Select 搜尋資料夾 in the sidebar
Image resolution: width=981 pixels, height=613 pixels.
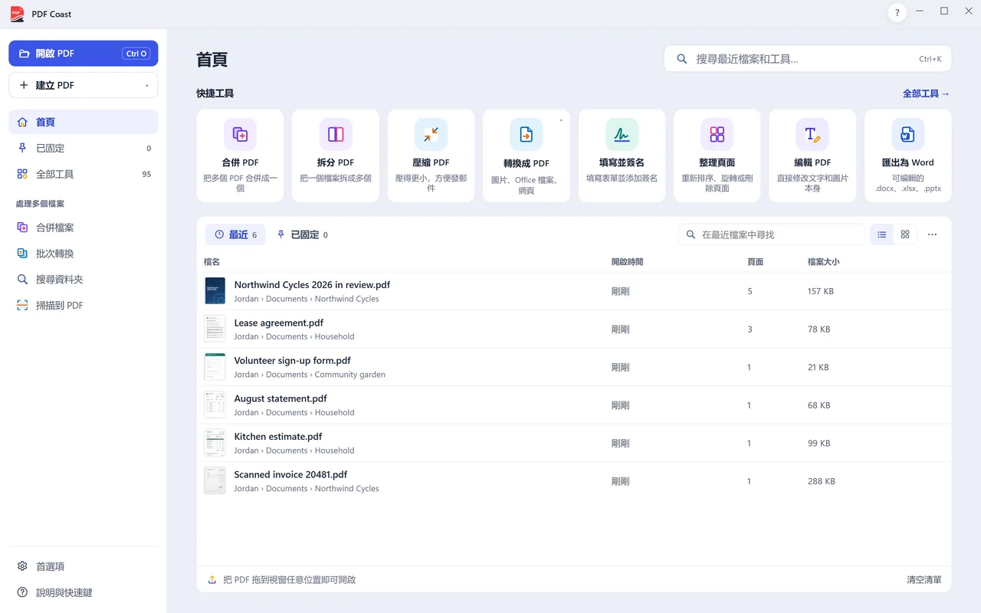click(x=84, y=280)
